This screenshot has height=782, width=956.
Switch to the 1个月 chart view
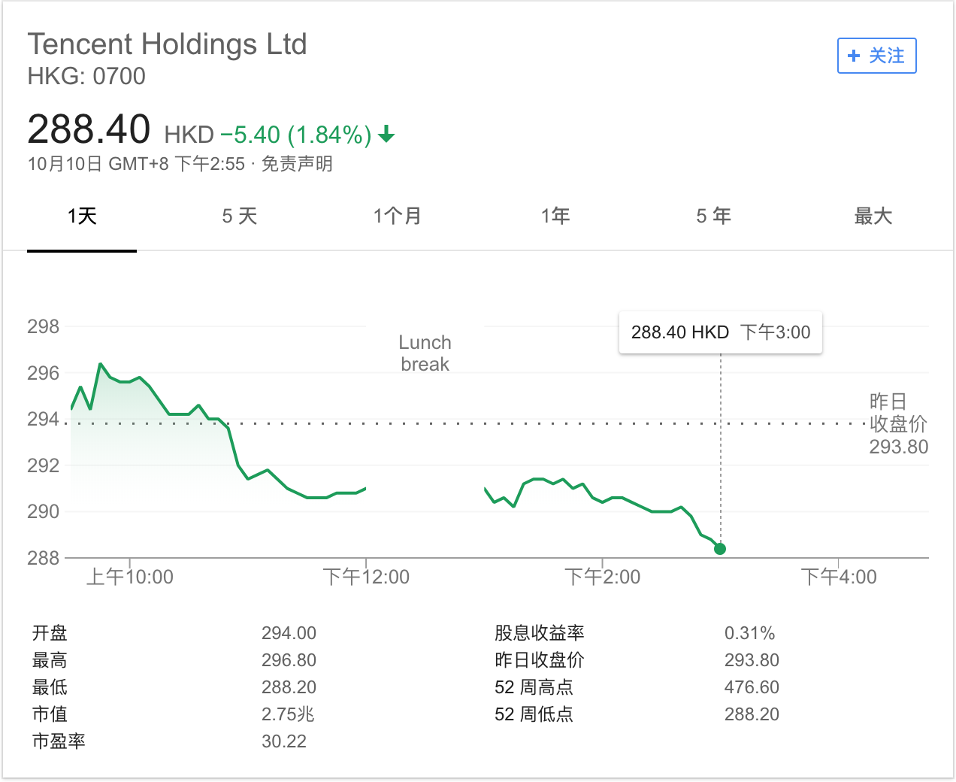coord(398,216)
